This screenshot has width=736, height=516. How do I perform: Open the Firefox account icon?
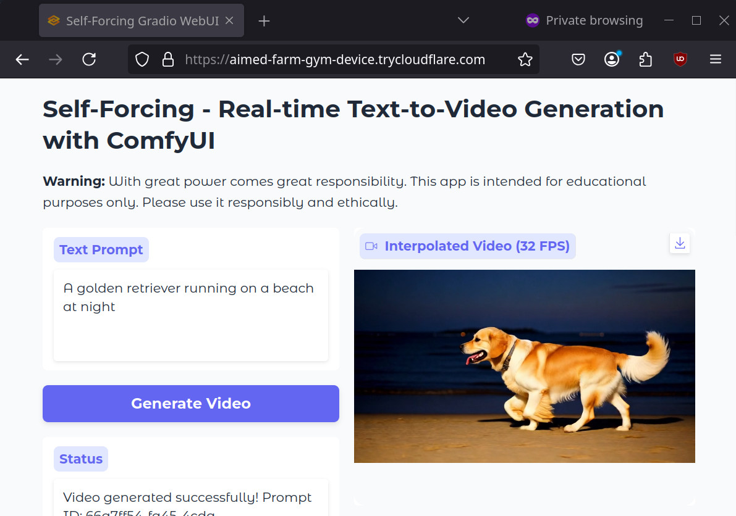coord(612,59)
